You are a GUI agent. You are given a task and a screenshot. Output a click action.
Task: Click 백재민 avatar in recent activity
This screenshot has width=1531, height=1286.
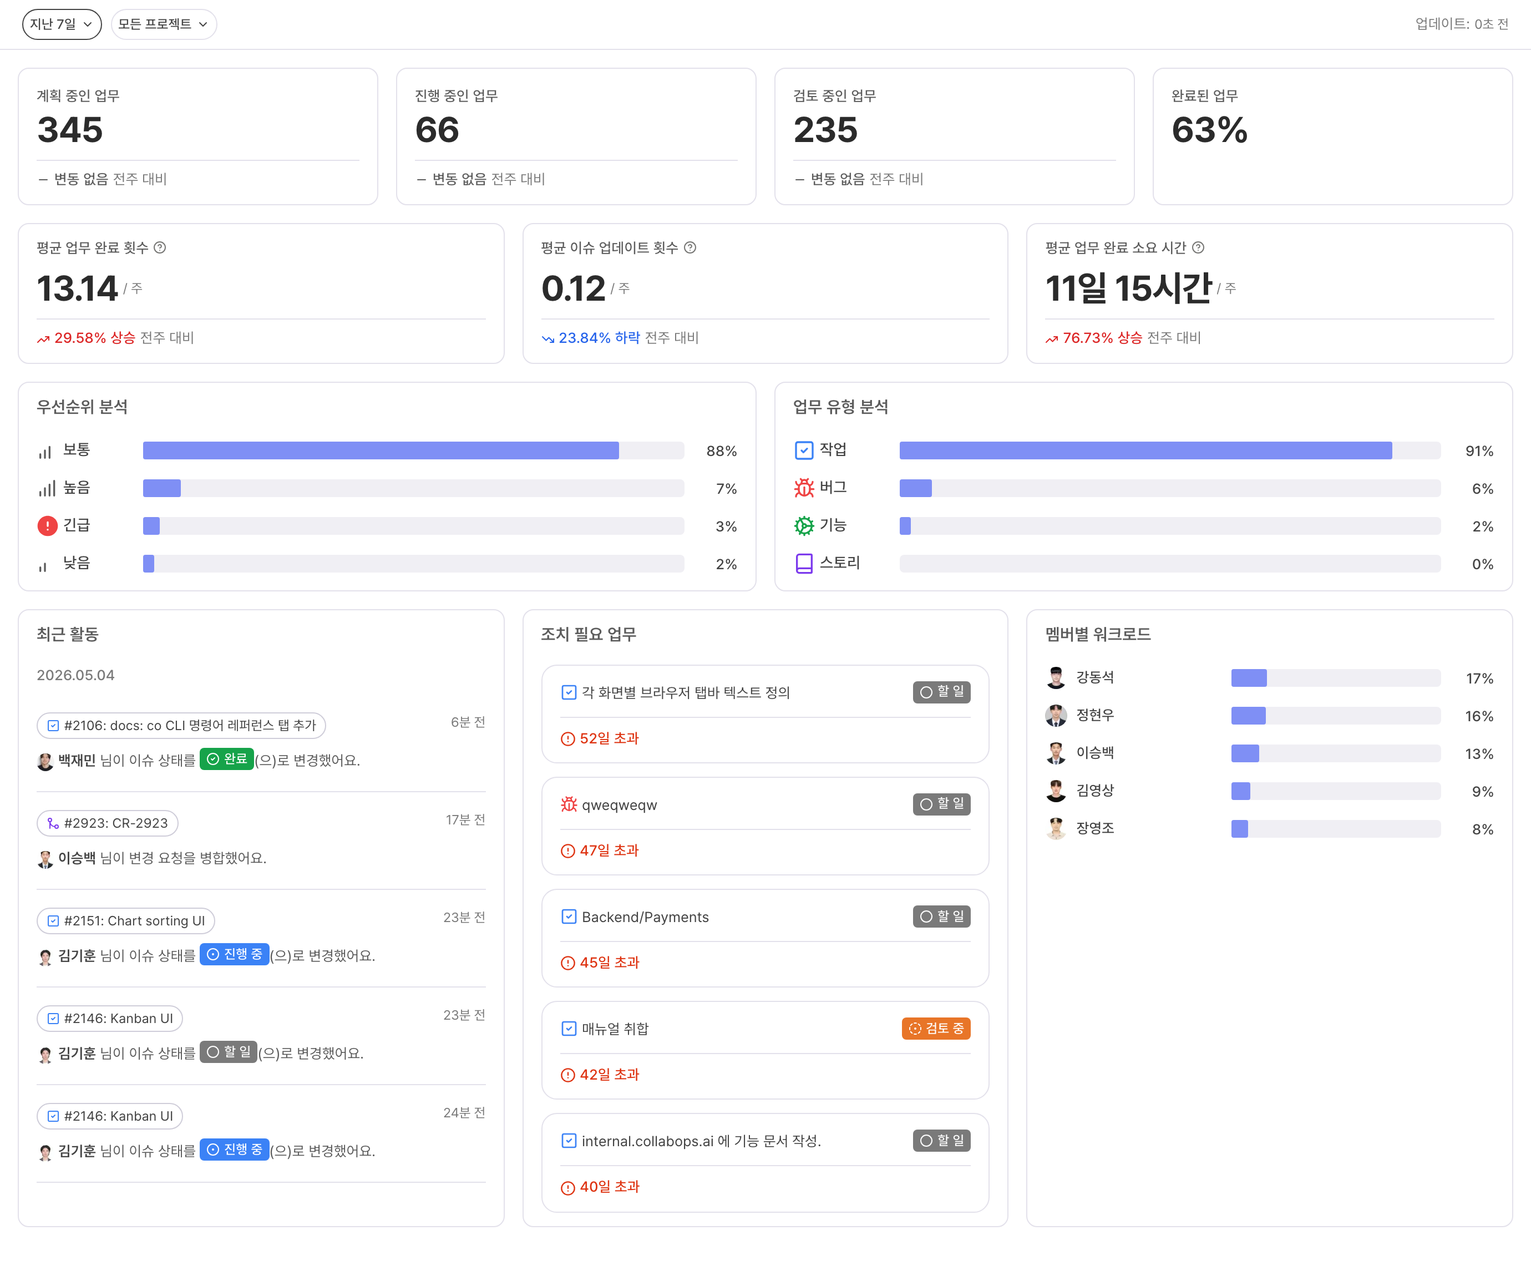pyautogui.click(x=45, y=761)
